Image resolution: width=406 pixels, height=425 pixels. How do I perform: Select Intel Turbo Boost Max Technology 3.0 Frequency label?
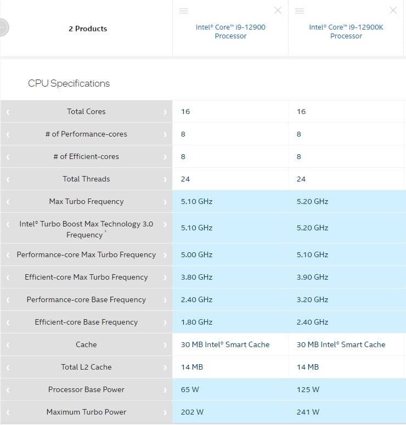tap(86, 229)
